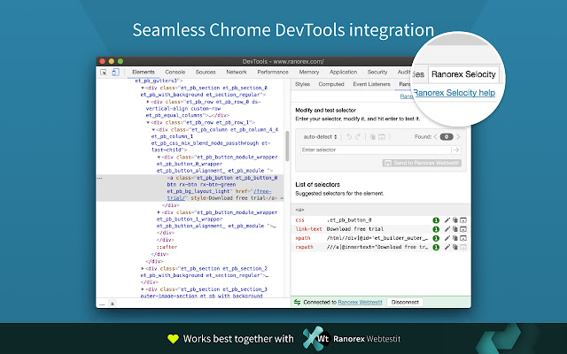Click the xpath row match count badge
Image resolution: width=567 pixels, height=354 pixels.
(x=436, y=238)
